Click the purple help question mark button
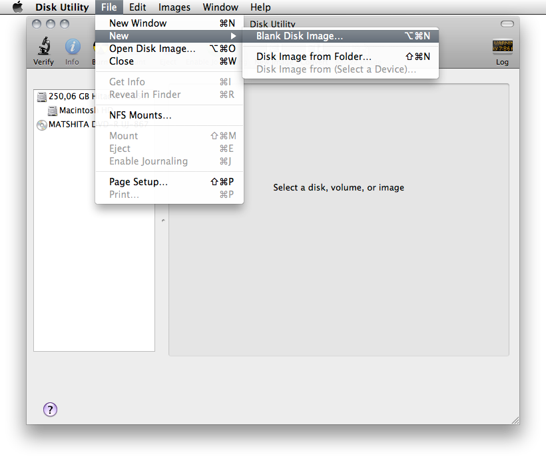The width and height of the screenshot is (546, 461). coord(50,410)
